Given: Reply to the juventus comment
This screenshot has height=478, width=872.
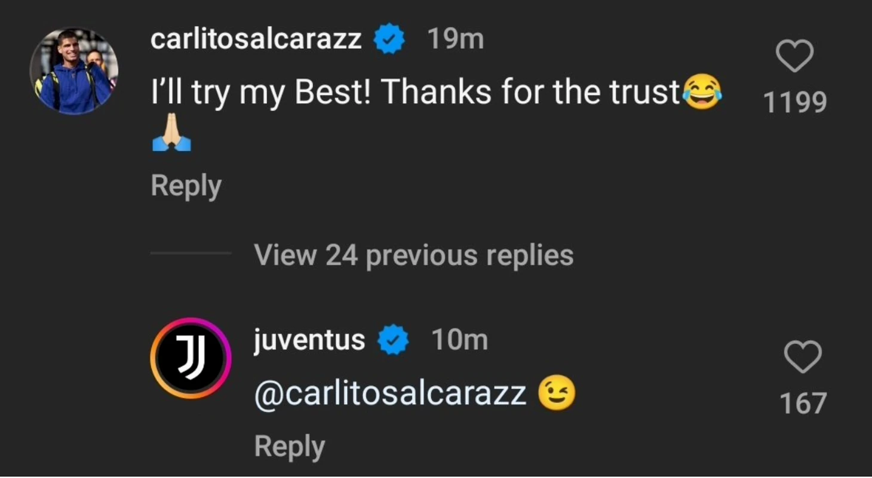Looking at the screenshot, I should click(x=289, y=446).
